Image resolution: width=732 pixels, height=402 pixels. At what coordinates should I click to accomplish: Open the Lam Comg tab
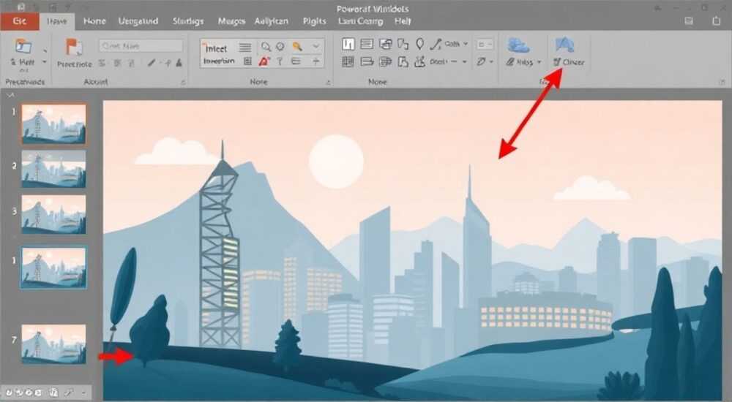pos(360,21)
